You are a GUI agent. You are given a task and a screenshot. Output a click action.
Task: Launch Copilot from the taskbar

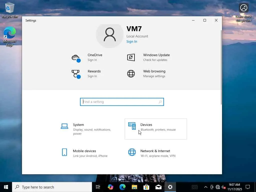coord(110,187)
